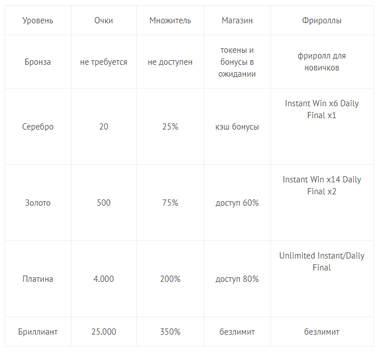The height and width of the screenshot is (354, 380).
Task: Select the Очки column header
Action: (x=103, y=20)
